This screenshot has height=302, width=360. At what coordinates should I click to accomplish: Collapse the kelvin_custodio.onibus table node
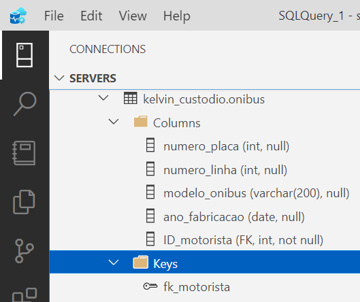pyautogui.click(x=103, y=98)
